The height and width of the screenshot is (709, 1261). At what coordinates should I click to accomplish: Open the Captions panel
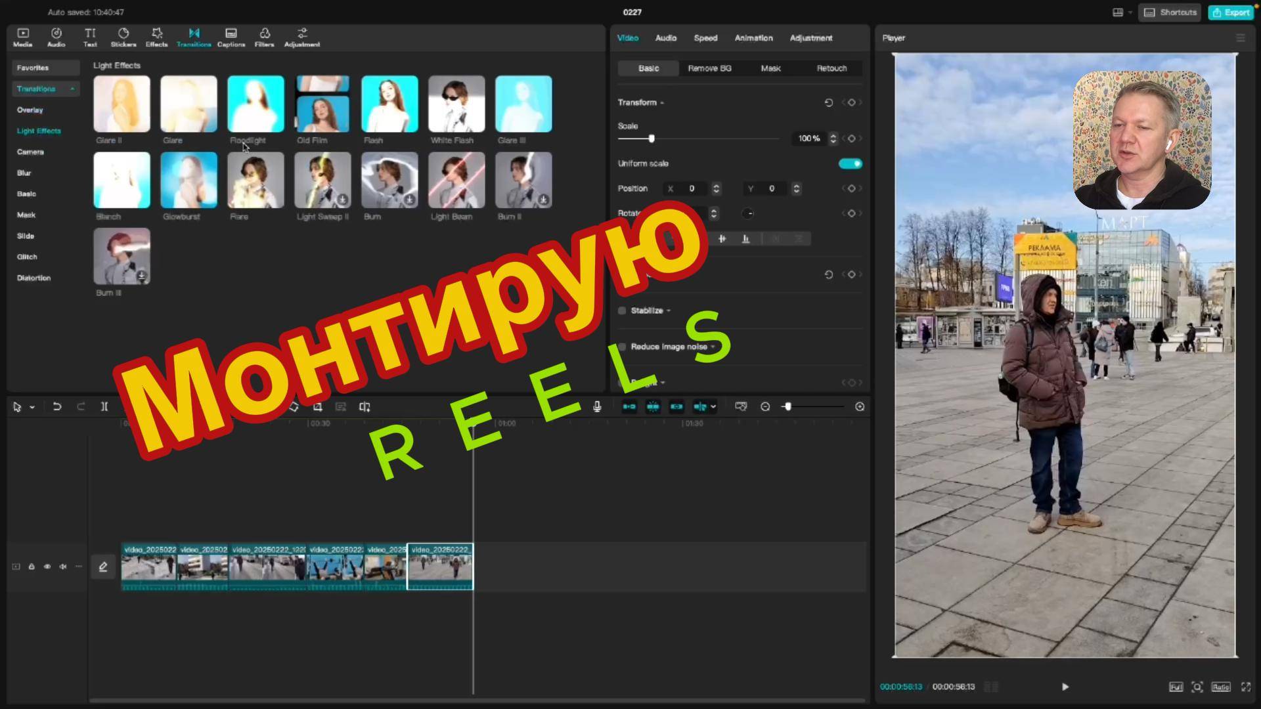(x=231, y=36)
